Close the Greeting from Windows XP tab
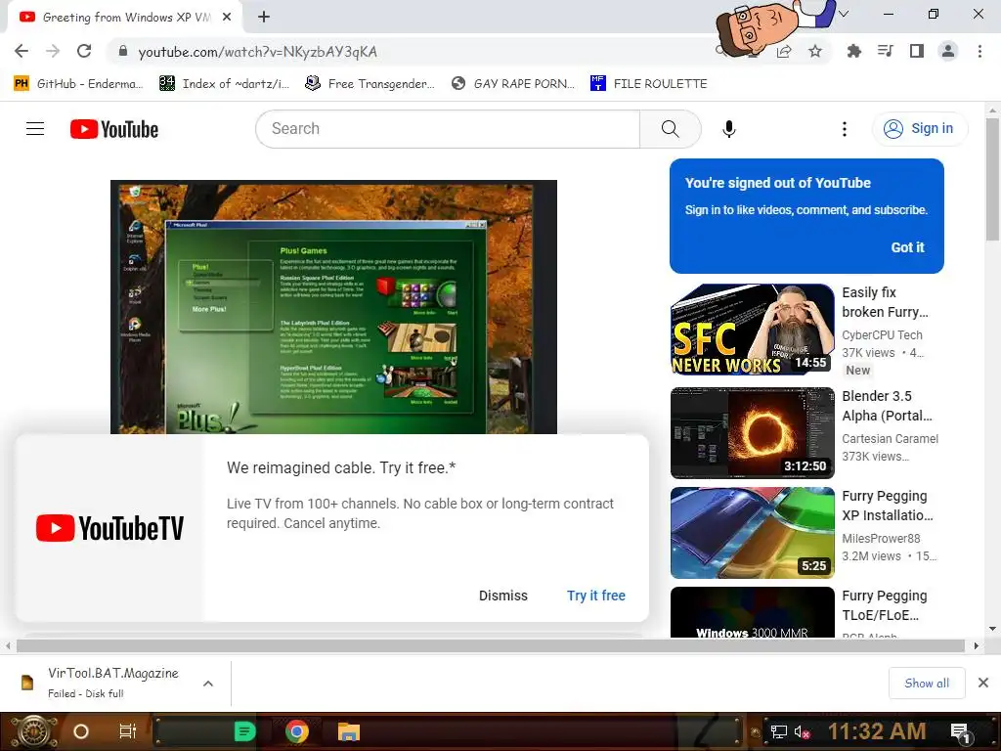This screenshot has height=751, width=1001. [x=226, y=18]
